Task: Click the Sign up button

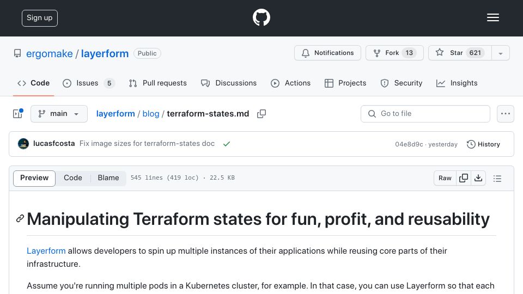Action: tap(40, 18)
